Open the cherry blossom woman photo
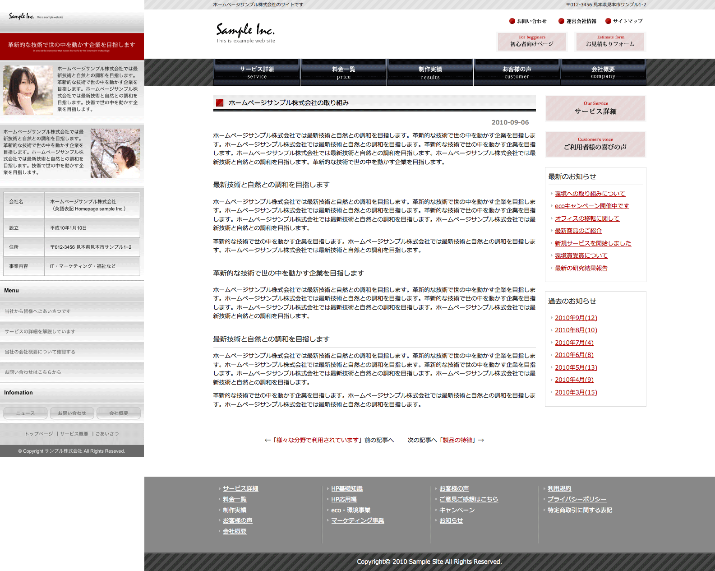The image size is (715, 571). [115, 153]
